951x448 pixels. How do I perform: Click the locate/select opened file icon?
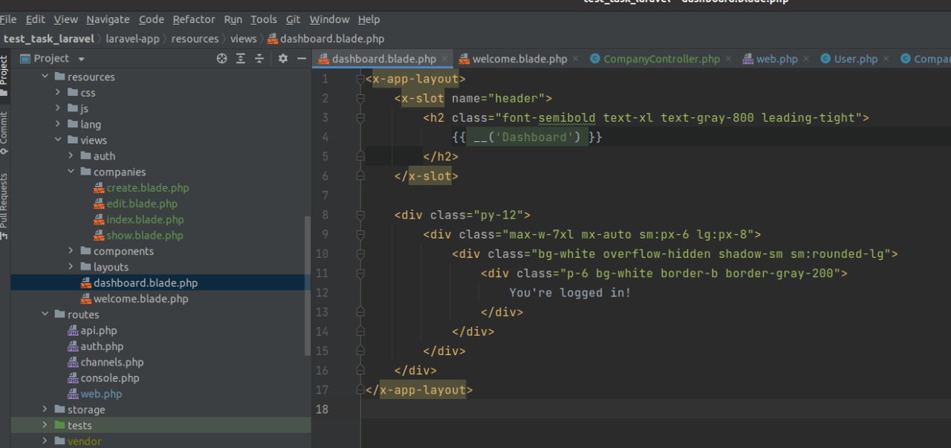pyautogui.click(x=221, y=59)
